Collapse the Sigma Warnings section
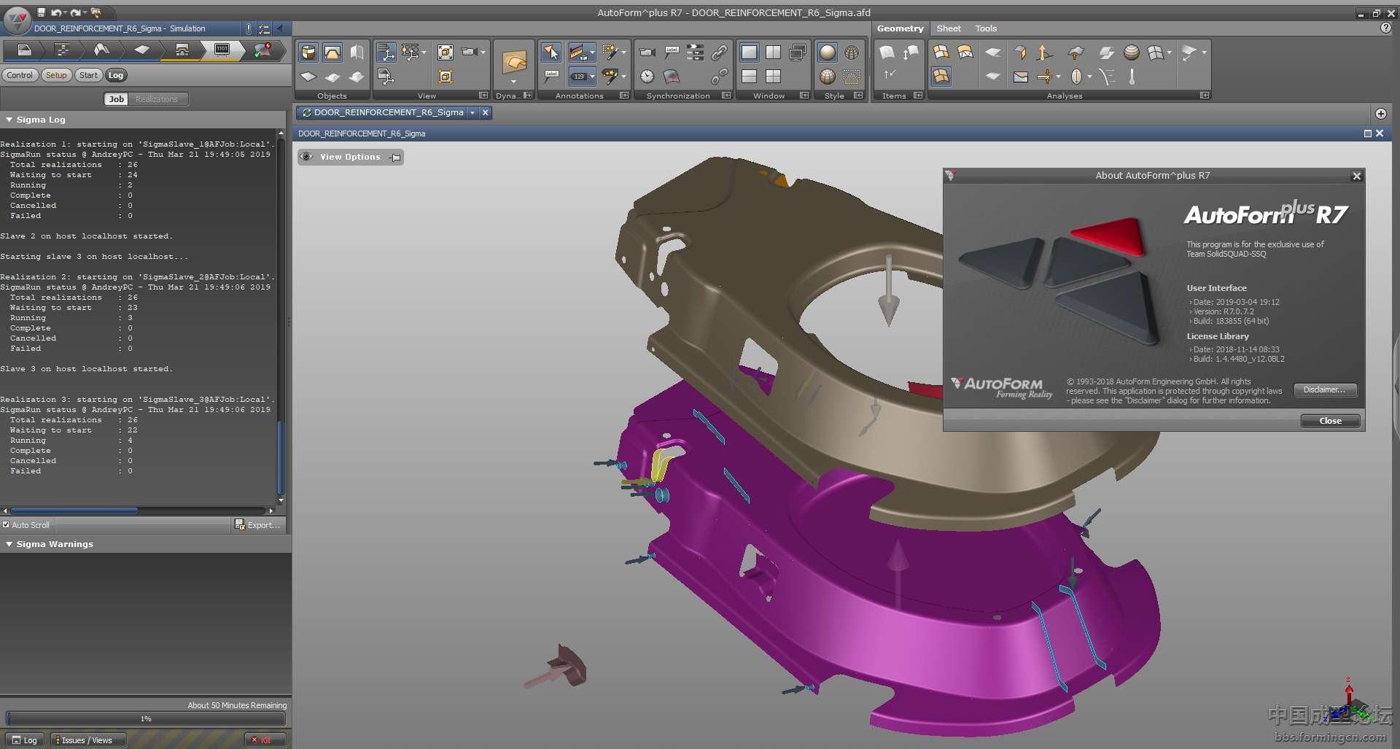The width and height of the screenshot is (1400, 749). point(9,544)
